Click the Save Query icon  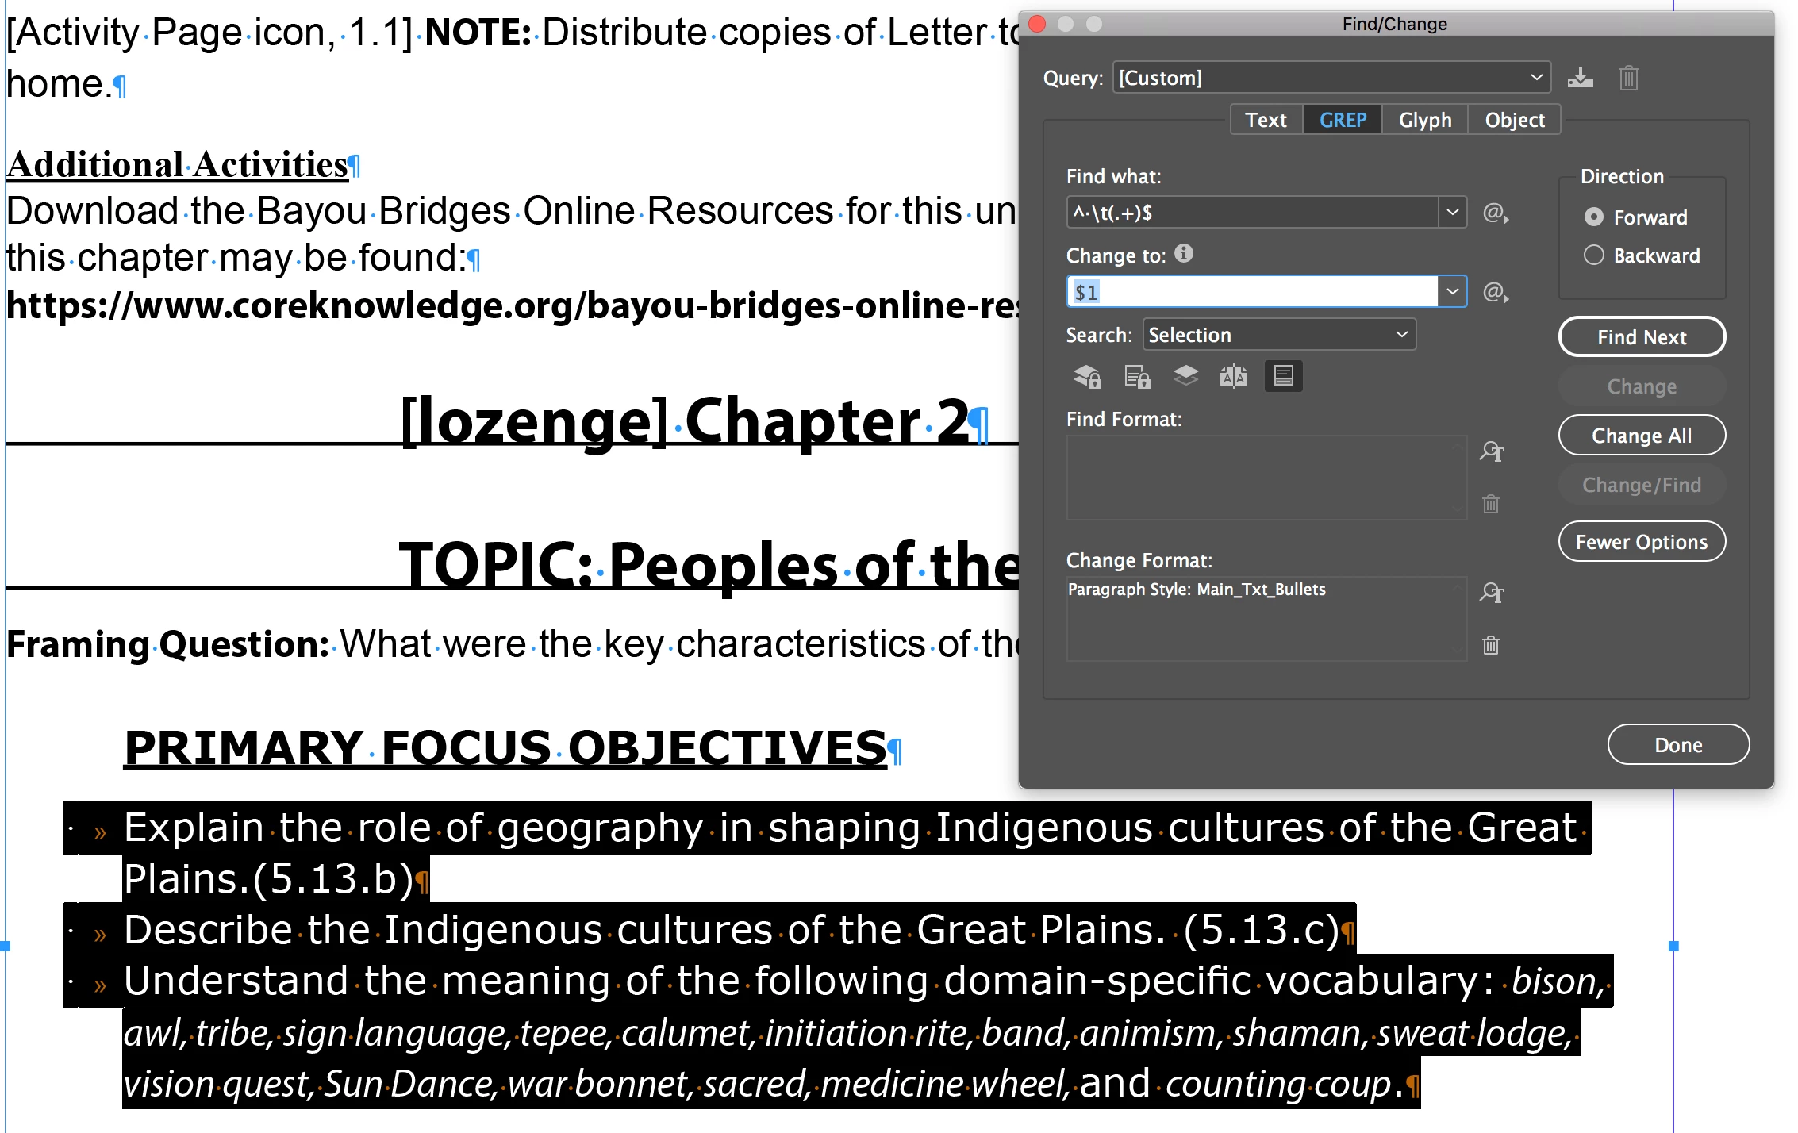1580,78
